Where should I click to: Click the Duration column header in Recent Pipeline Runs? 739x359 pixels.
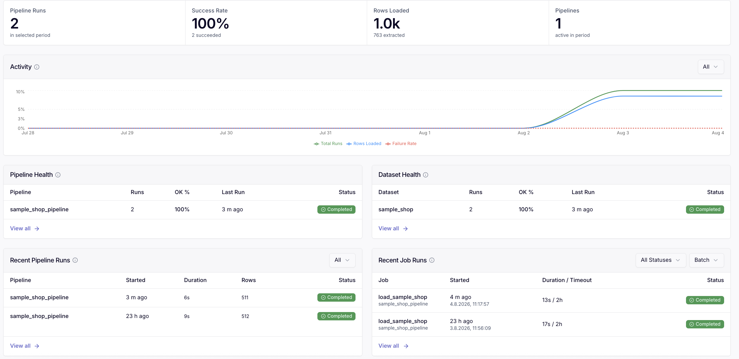[x=195, y=280]
